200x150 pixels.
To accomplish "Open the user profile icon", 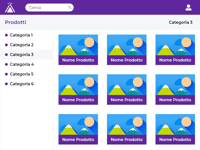I will pos(188,7).
